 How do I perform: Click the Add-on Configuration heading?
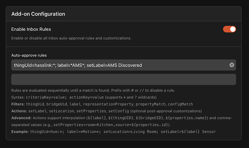38,14
